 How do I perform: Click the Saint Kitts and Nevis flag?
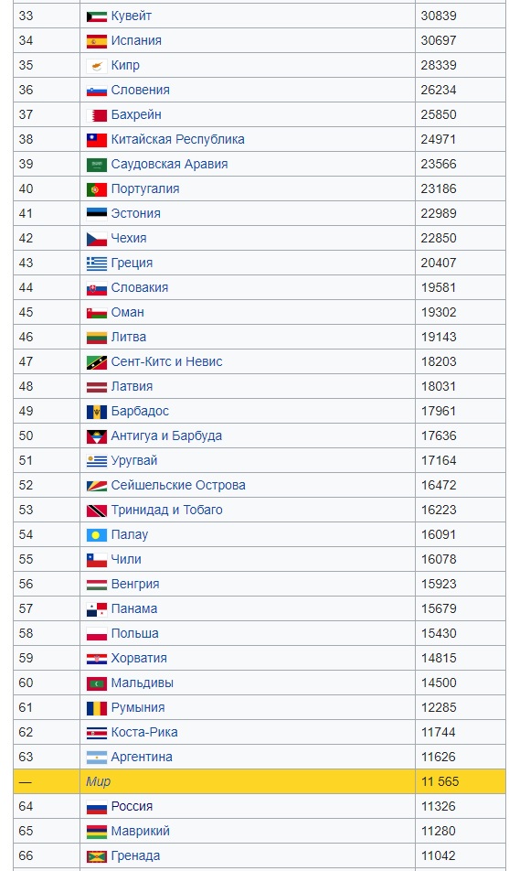[x=97, y=362]
